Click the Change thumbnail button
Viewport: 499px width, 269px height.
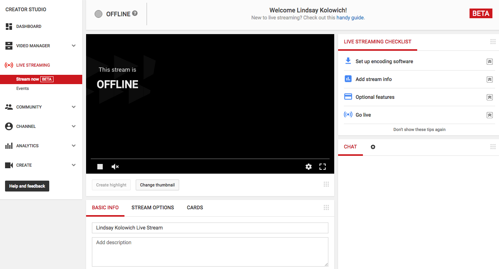[157, 185]
